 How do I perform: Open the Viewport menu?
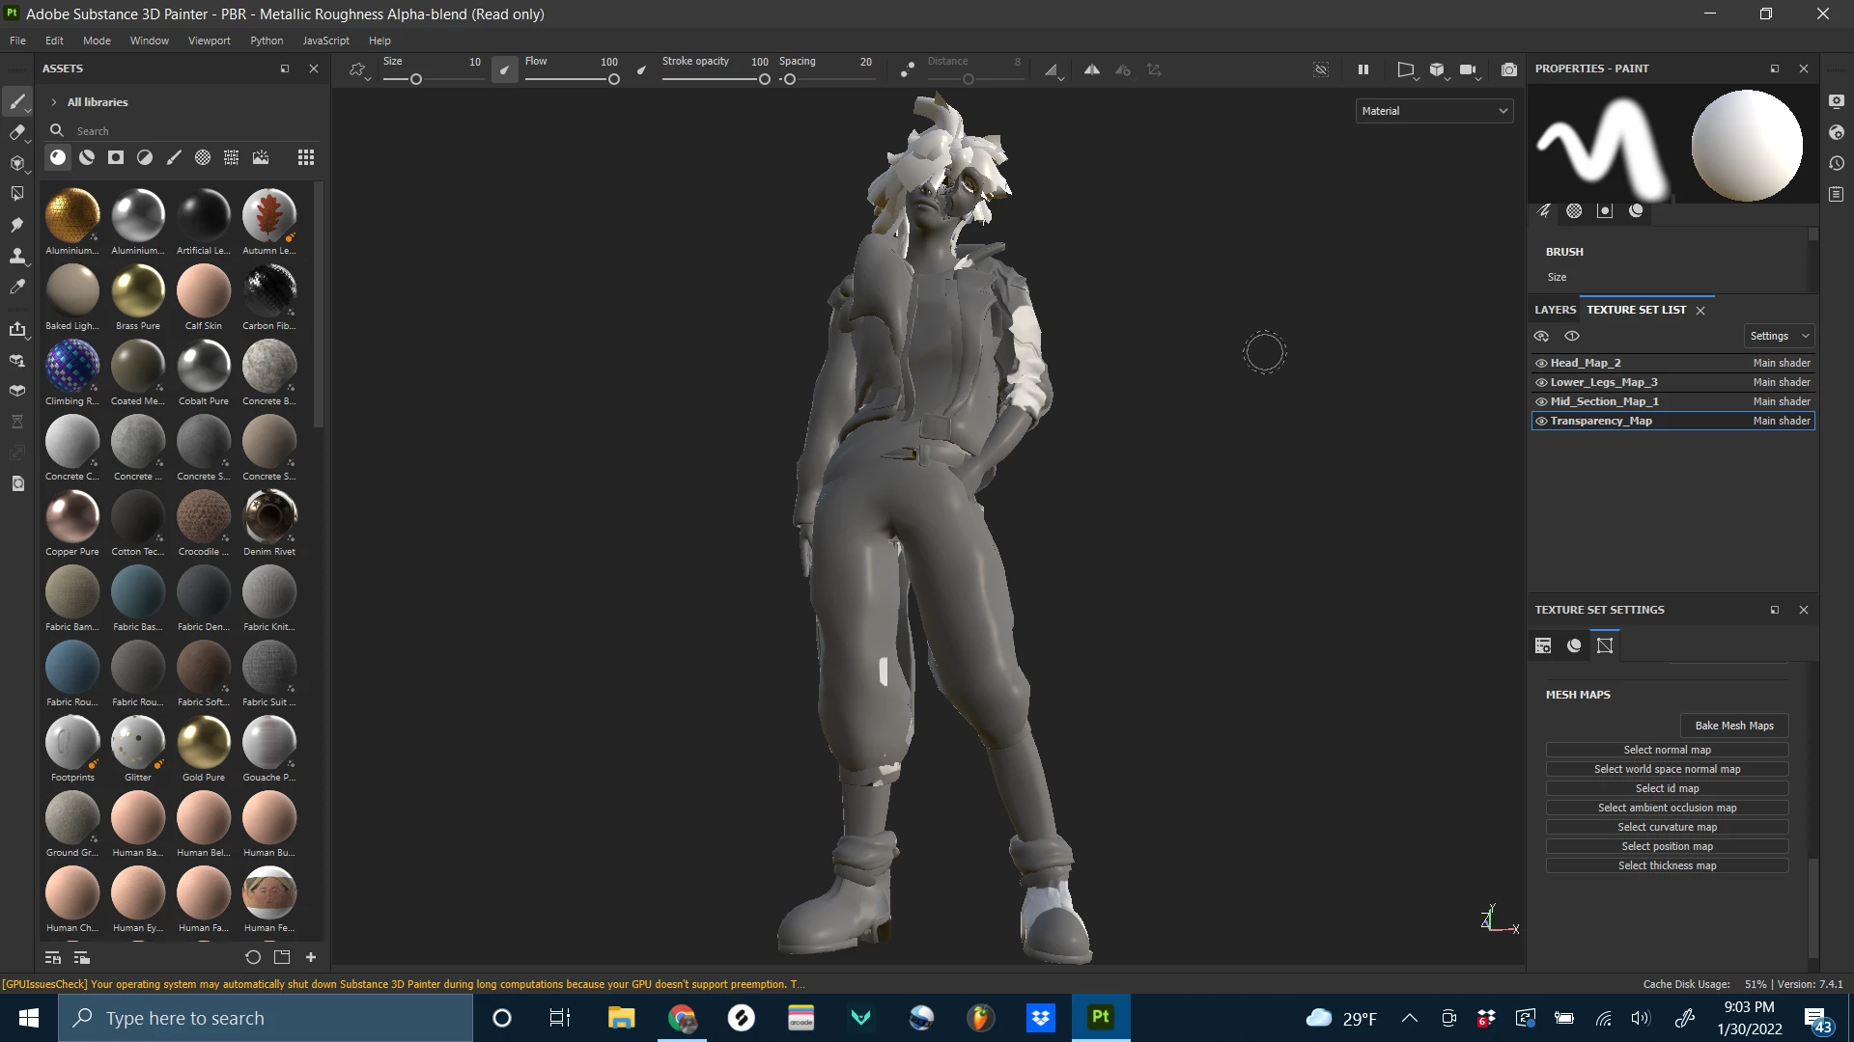(x=209, y=41)
